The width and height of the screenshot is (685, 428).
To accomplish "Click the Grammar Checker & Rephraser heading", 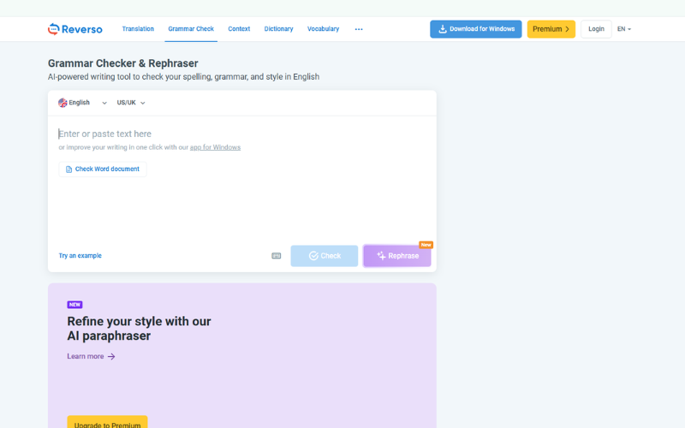I will tap(122, 63).
